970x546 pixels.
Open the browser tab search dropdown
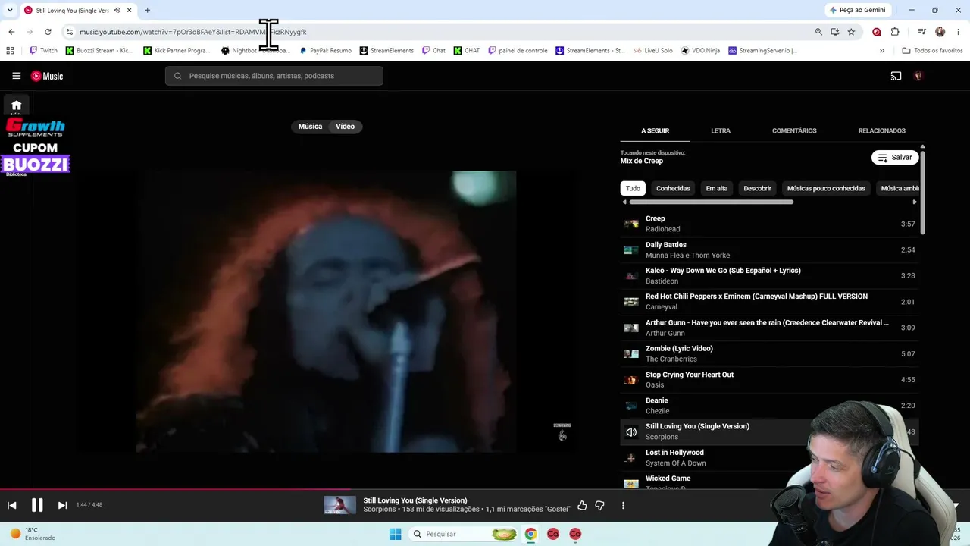[10, 11]
